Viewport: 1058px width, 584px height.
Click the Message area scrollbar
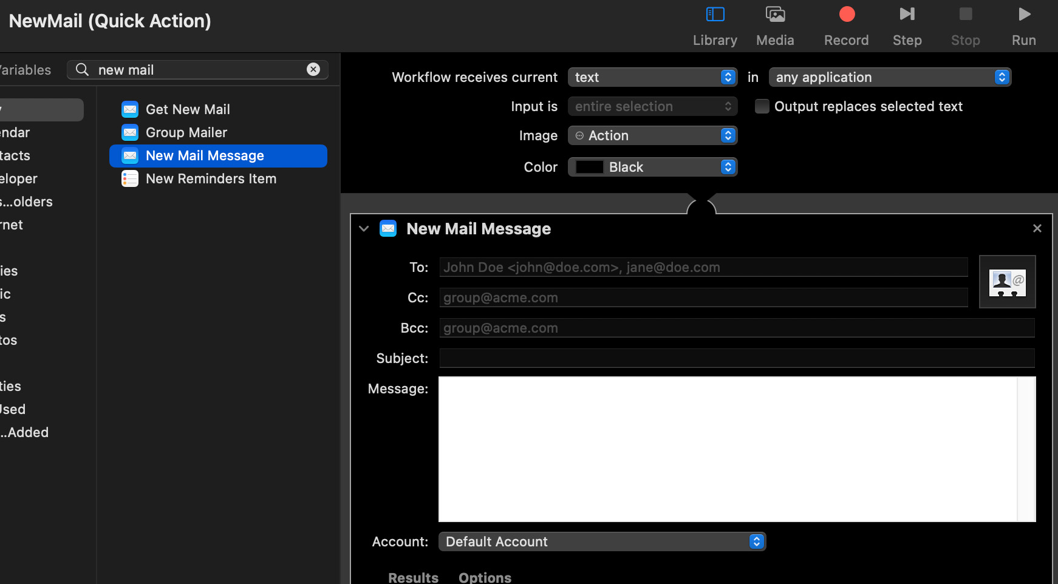pos(1026,449)
